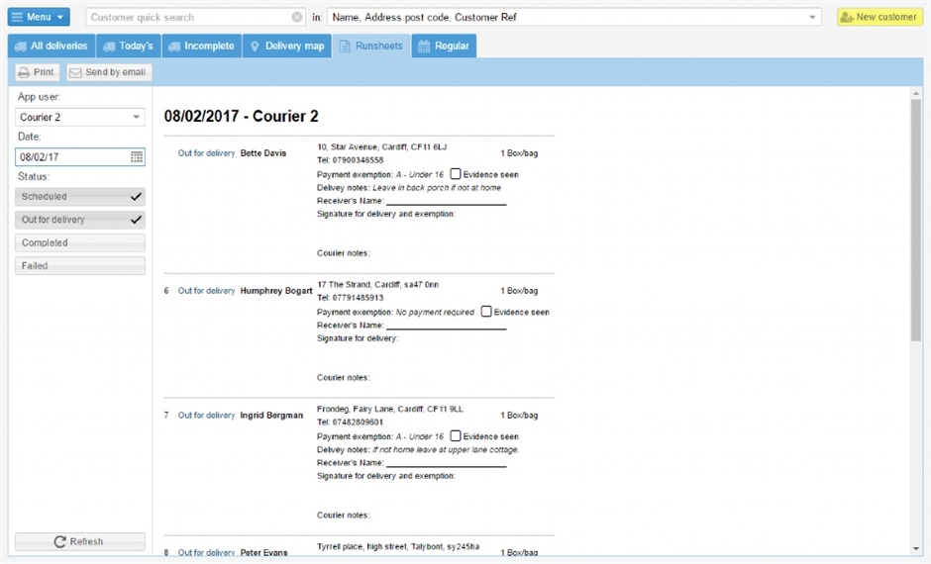Clear the customer quick search text
This screenshot has height=564, width=931.
[x=297, y=17]
